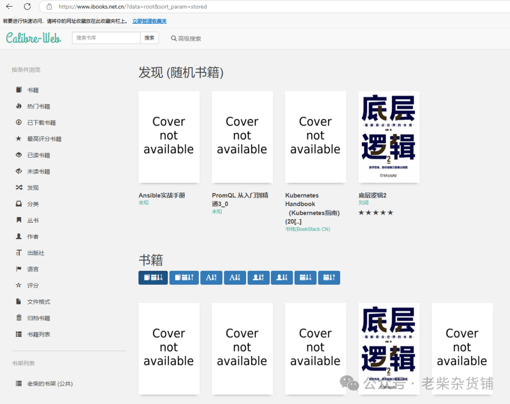This screenshot has width=510, height=404.
Task: Click author link 刘润
Action: coord(364,202)
